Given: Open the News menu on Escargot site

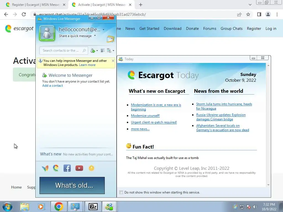Looking at the screenshot, I should [130, 28].
